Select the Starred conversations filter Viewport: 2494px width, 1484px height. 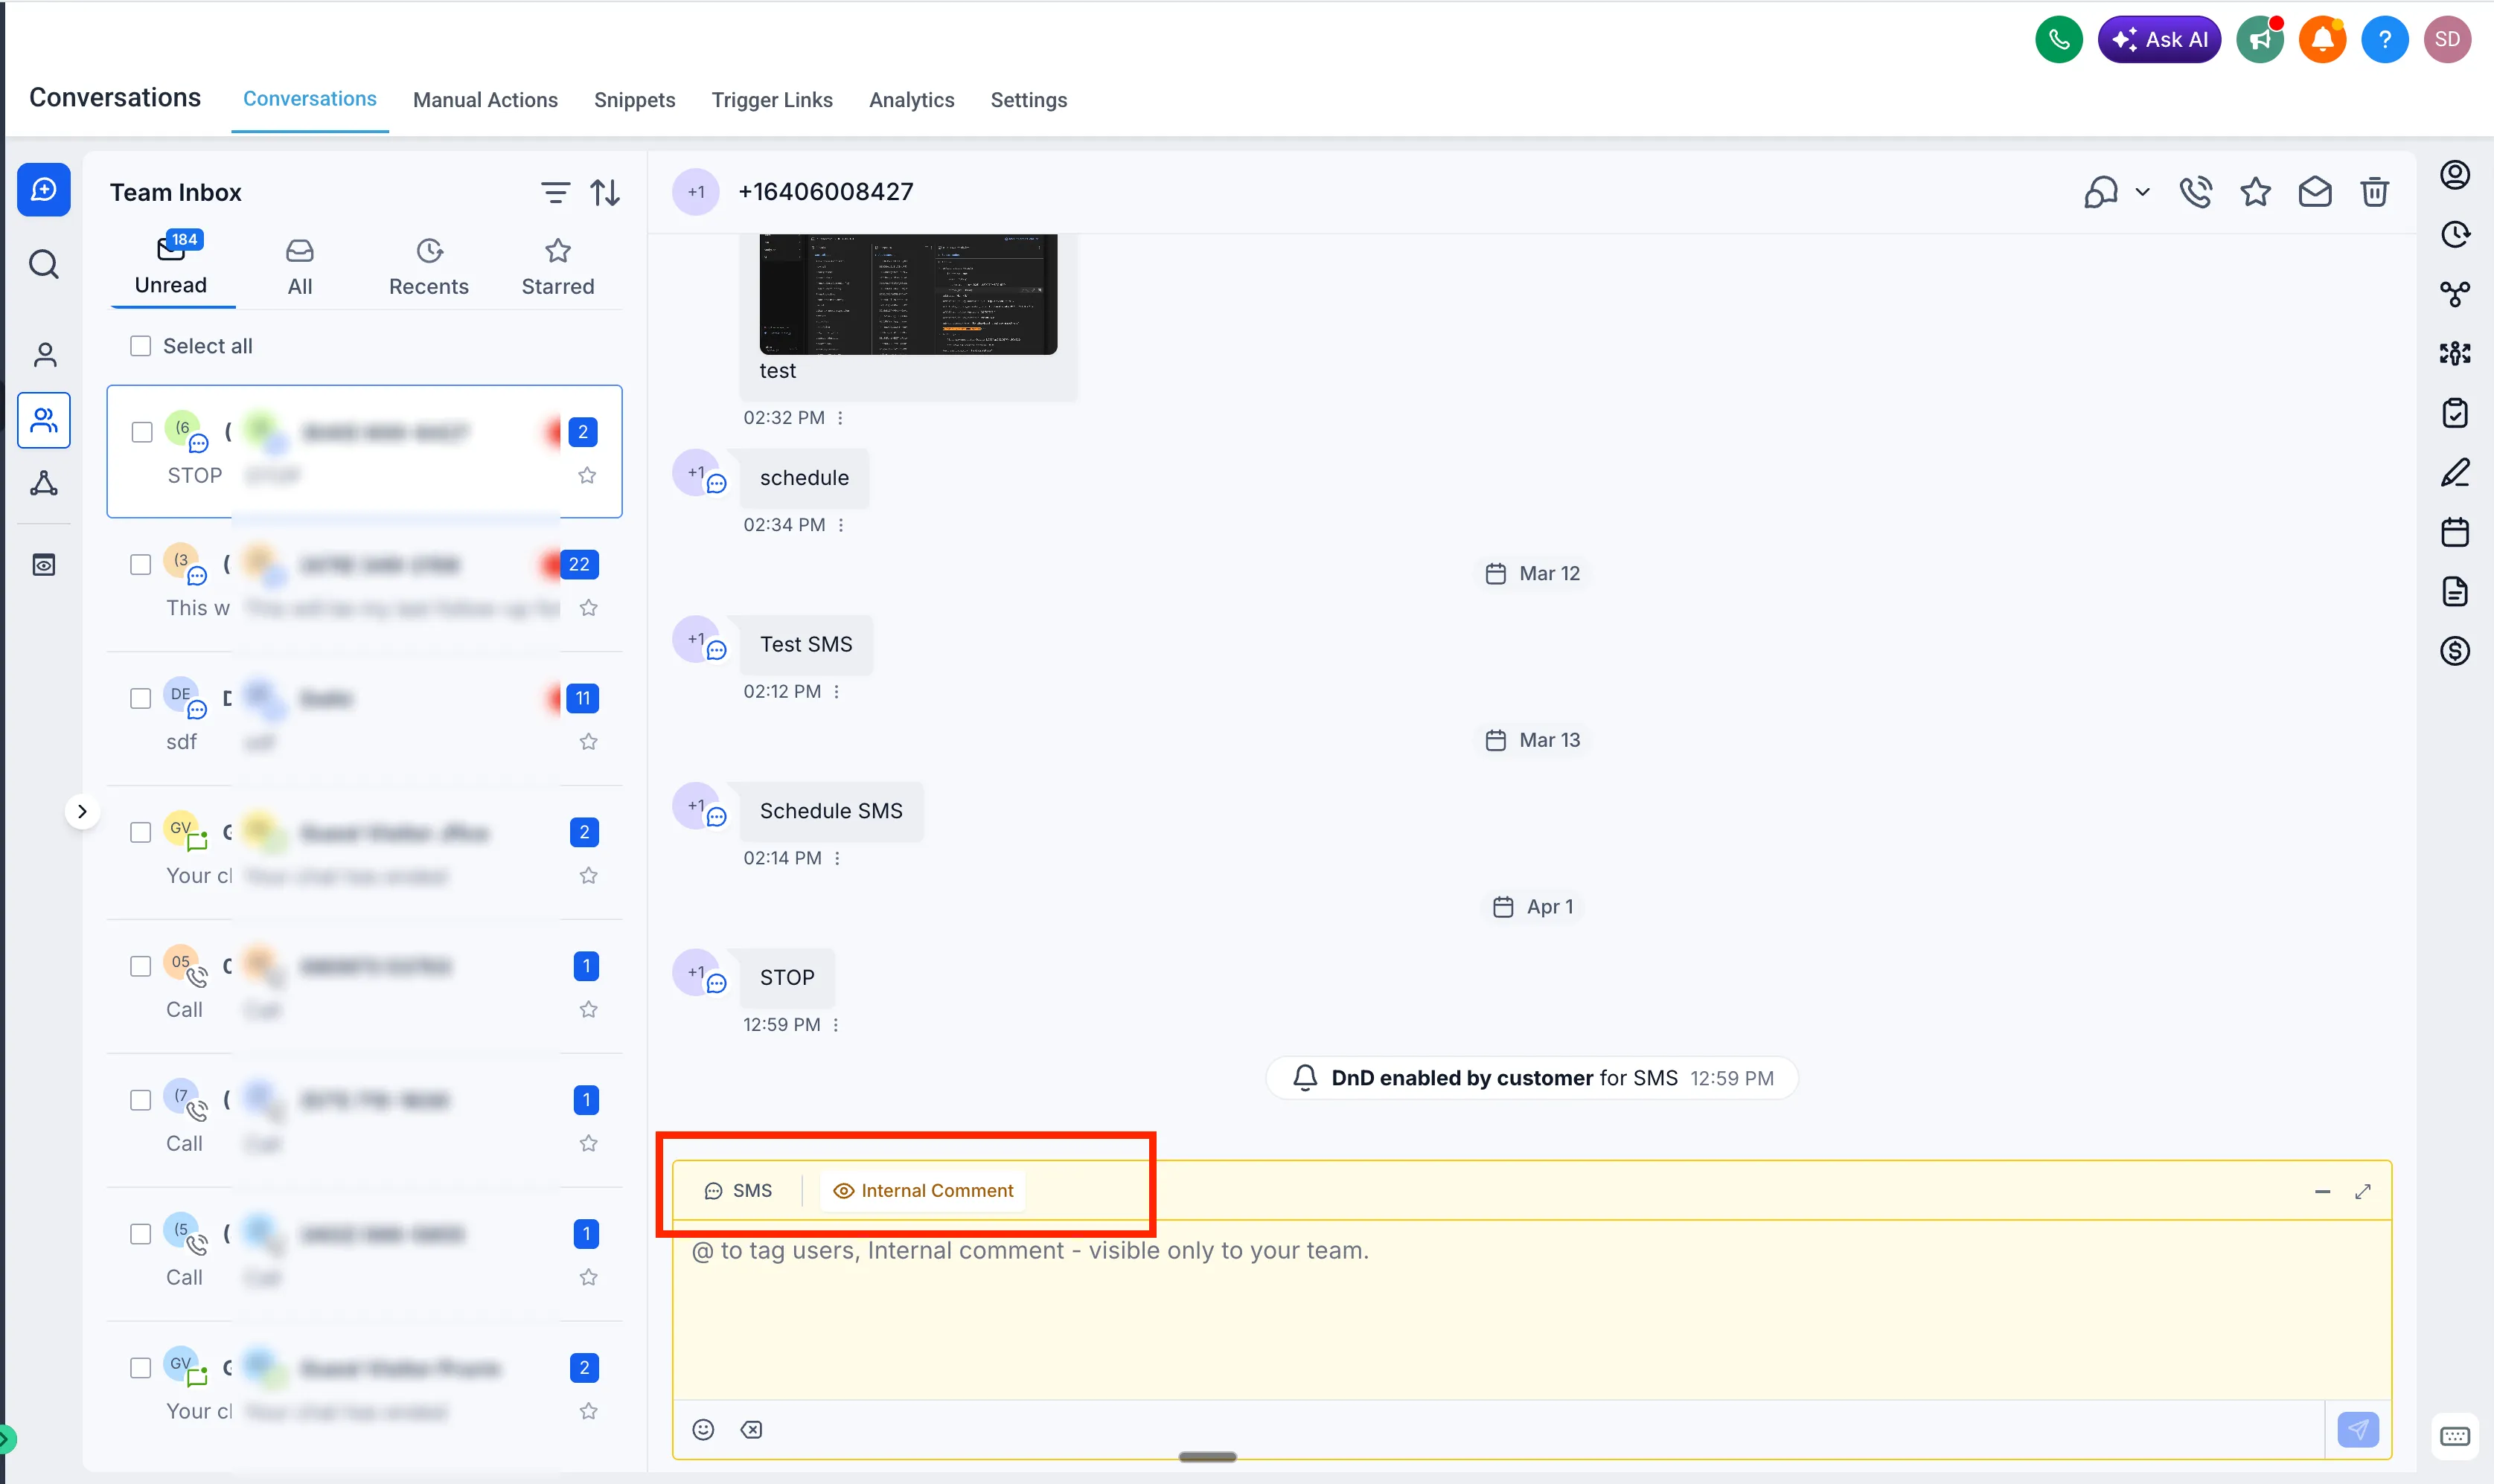click(x=558, y=265)
